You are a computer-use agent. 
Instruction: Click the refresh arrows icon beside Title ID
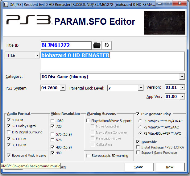pos(107,45)
